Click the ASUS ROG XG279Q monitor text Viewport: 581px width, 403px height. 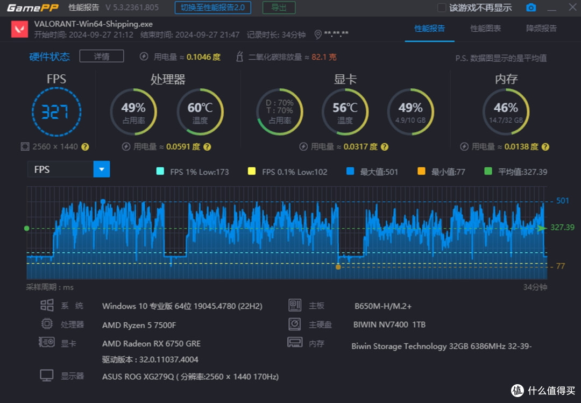(190, 377)
